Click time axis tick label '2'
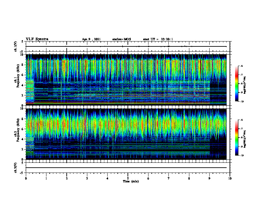 67,178
